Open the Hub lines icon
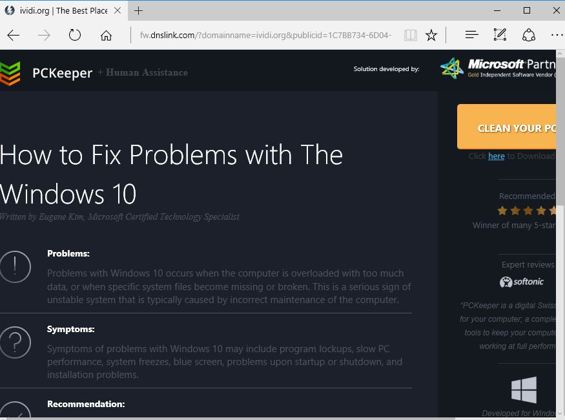Viewport: 565px width, 420px height. click(471, 35)
